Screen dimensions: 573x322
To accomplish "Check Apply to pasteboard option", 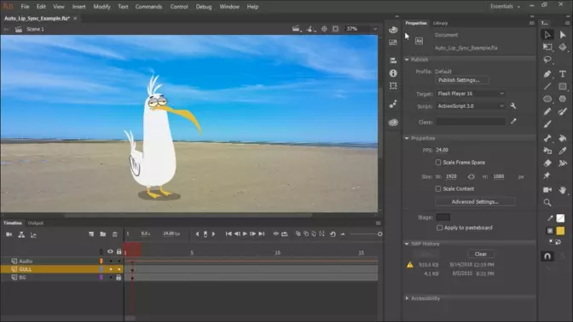I will coord(440,227).
